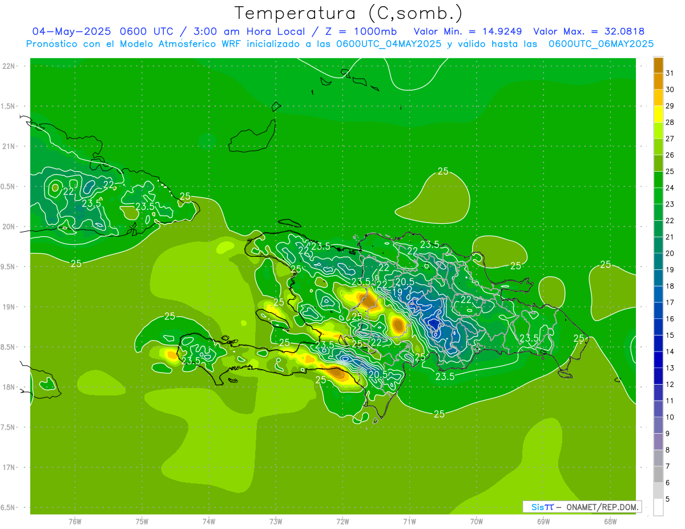Click the 10 label on the color scale

[x=670, y=417]
